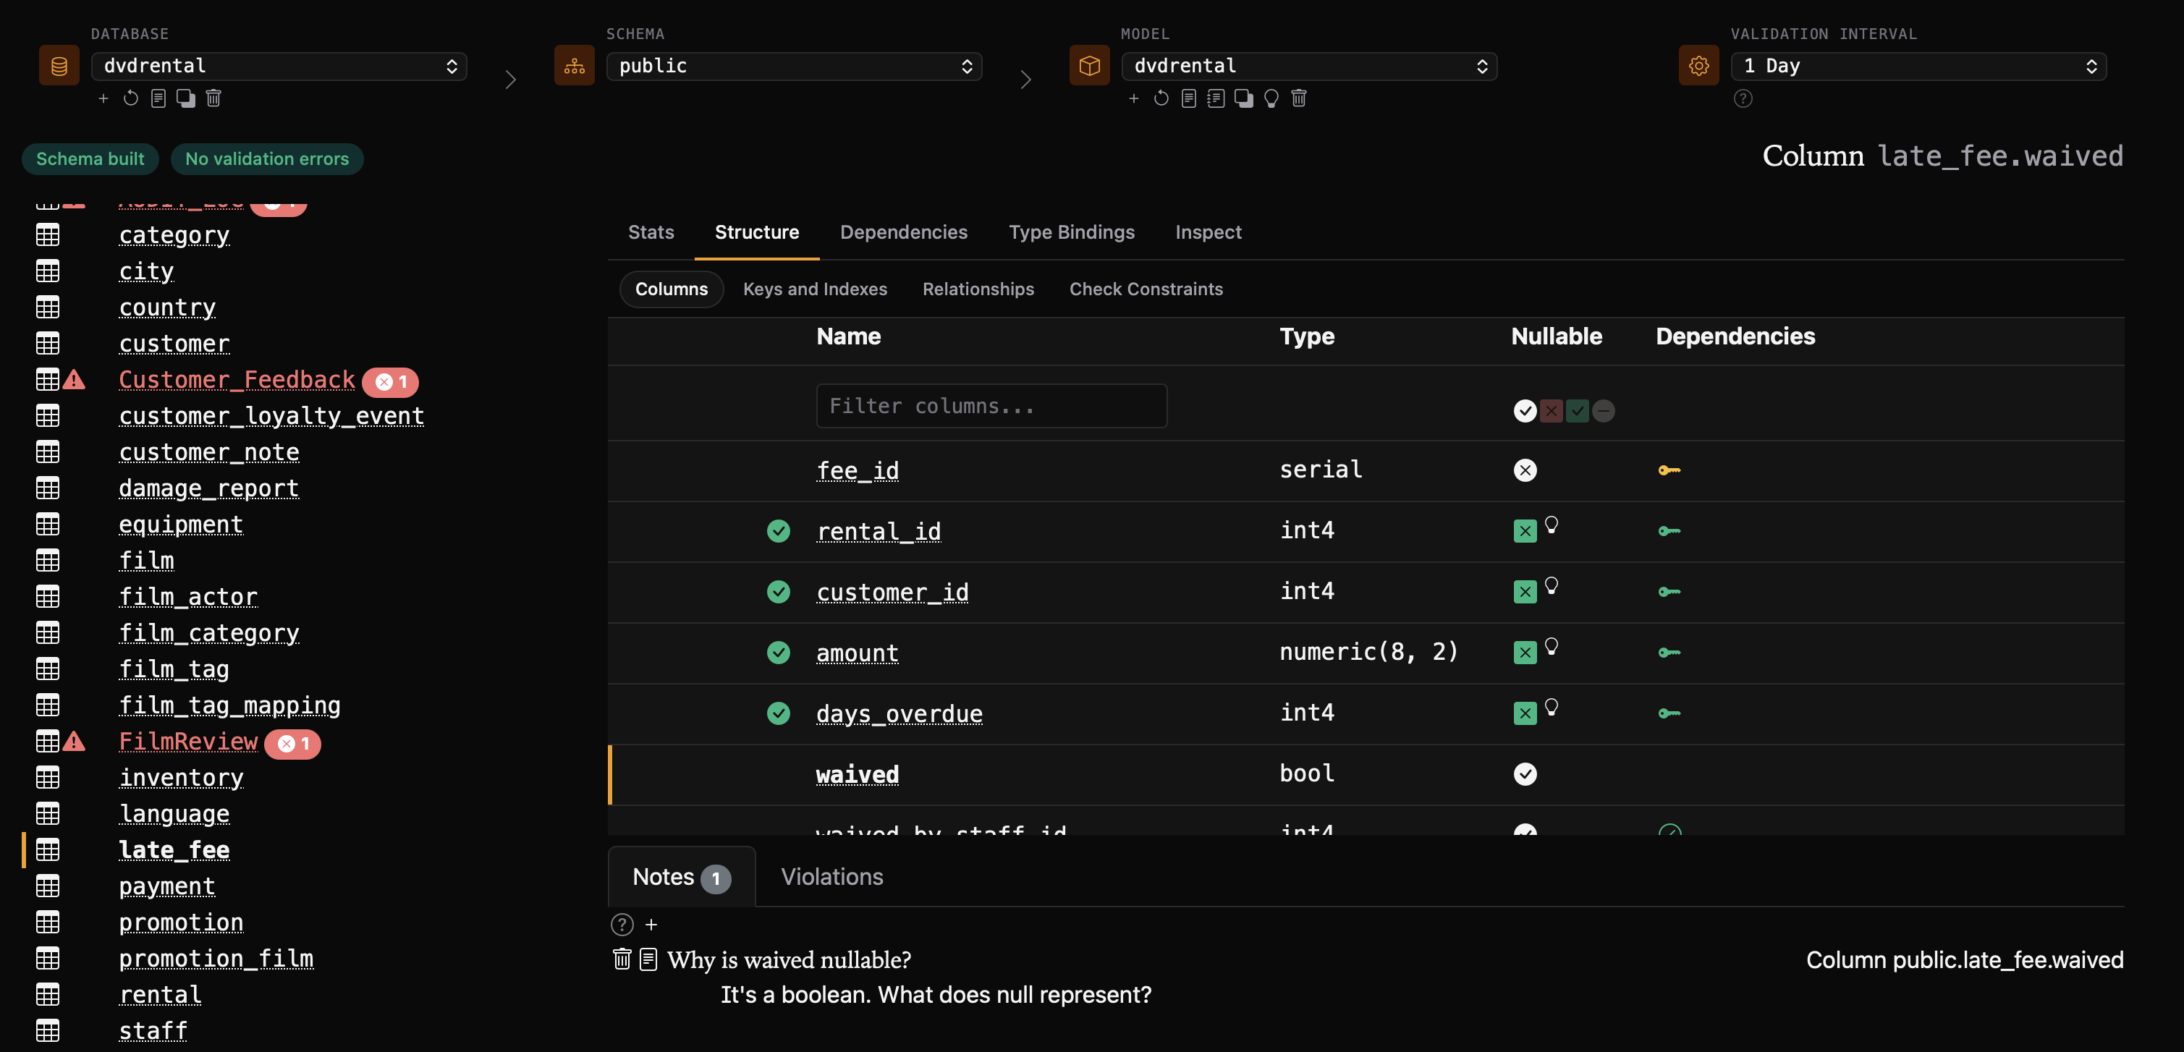Click the 'No validation errors' status badge
The image size is (2184, 1052).
267,159
